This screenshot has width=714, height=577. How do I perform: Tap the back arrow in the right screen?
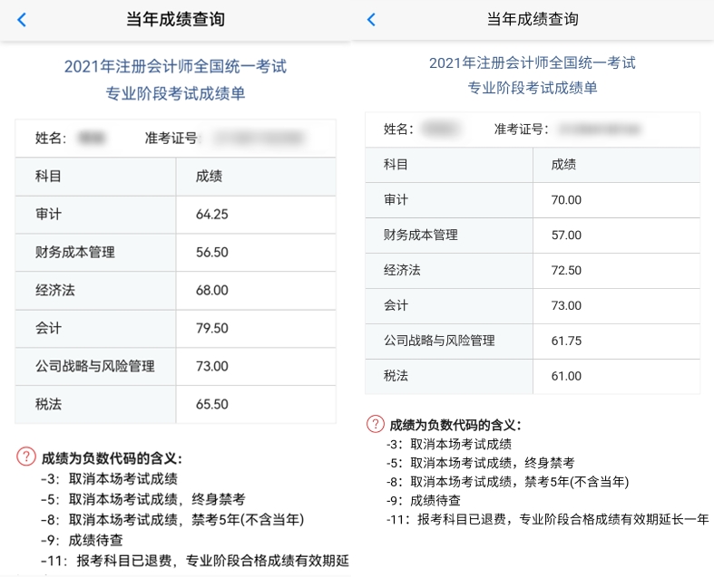tap(371, 19)
